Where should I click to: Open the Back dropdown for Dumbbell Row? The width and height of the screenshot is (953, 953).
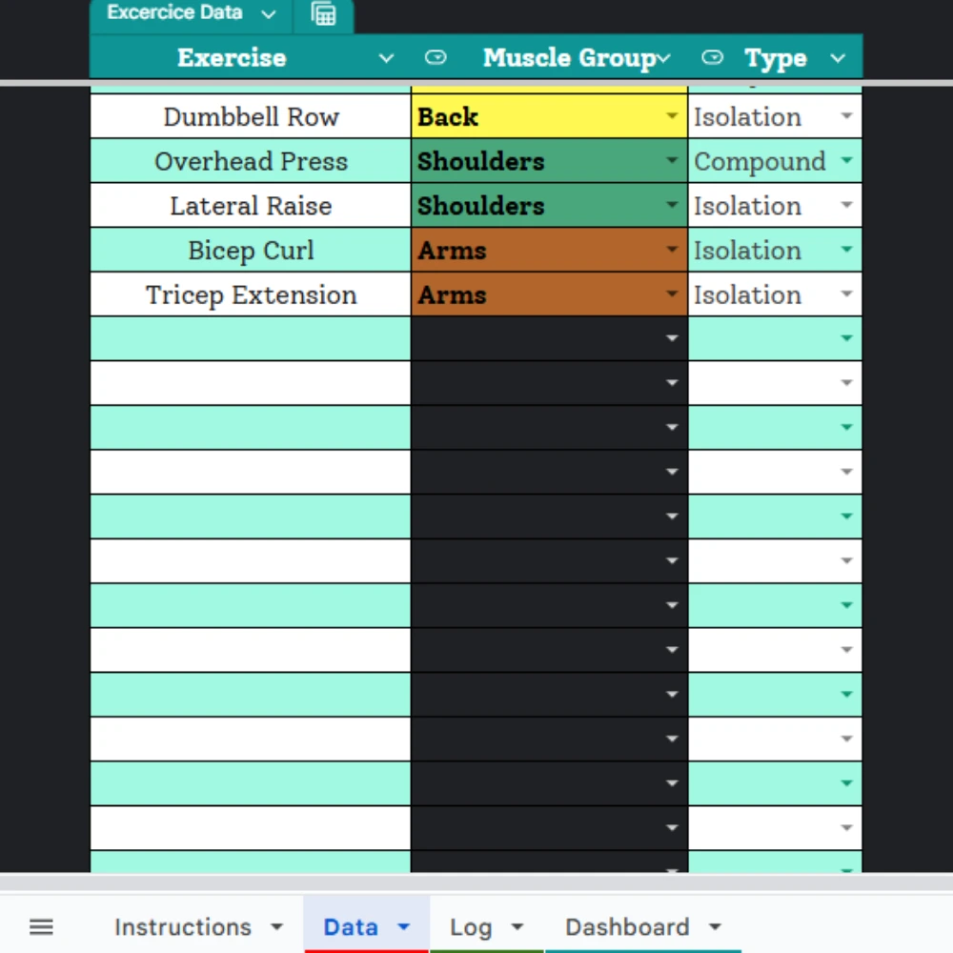click(x=672, y=116)
